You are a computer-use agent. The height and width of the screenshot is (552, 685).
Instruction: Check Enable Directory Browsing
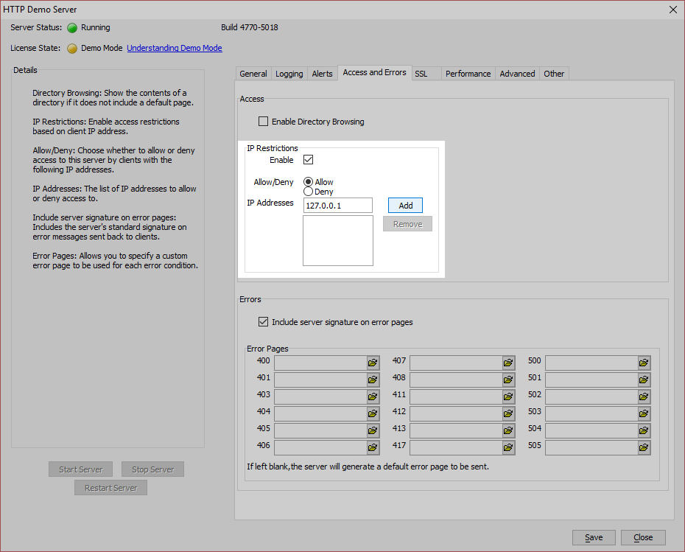pos(263,121)
